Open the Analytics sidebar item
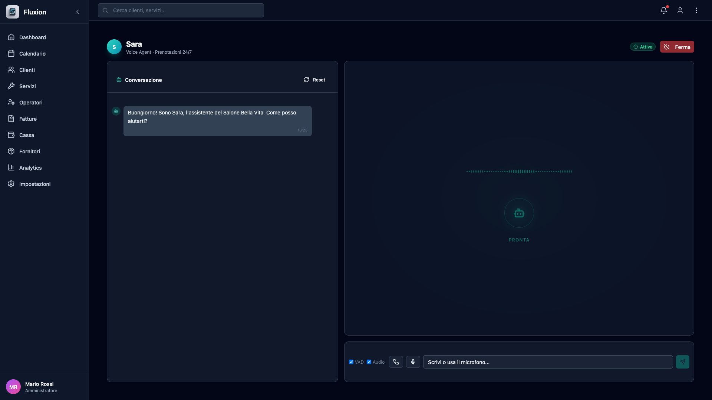This screenshot has width=712, height=400. [x=30, y=168]
